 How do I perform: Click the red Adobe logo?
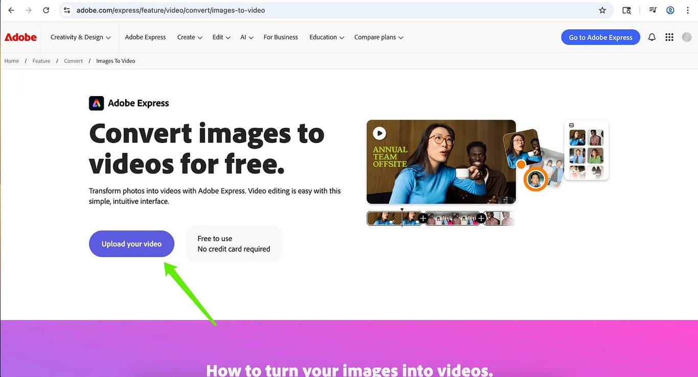pyautogui.click(x=20, y=37)
